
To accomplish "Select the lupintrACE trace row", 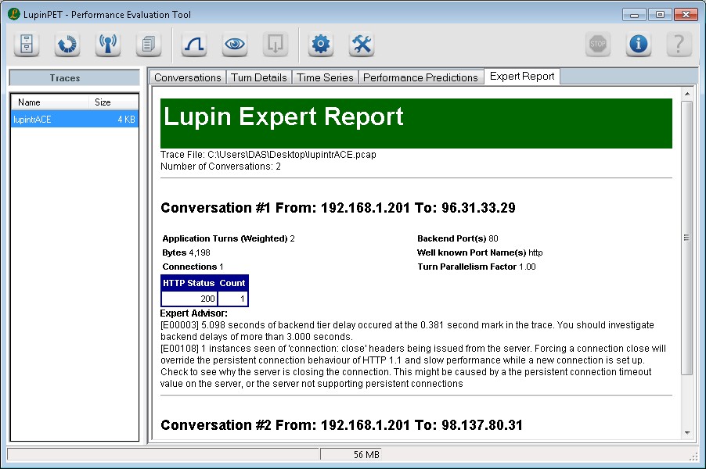I will (x=74, y=120).
